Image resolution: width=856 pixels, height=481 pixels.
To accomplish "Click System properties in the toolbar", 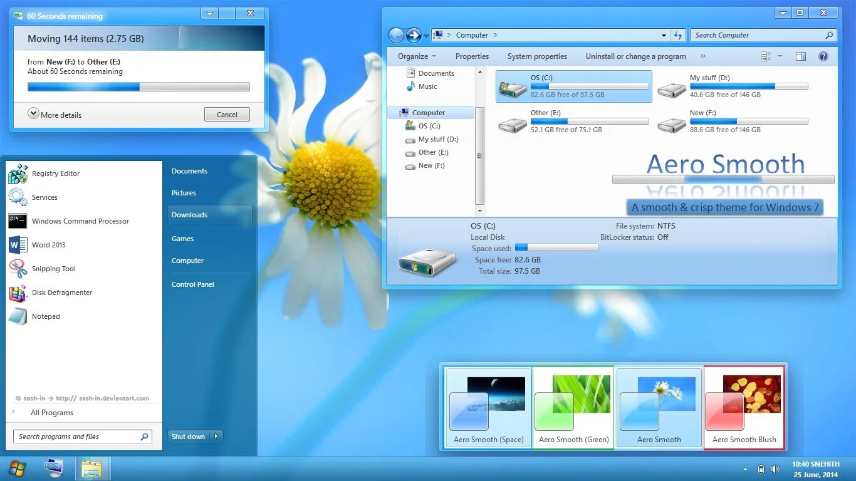I will [x=537, y=56].
